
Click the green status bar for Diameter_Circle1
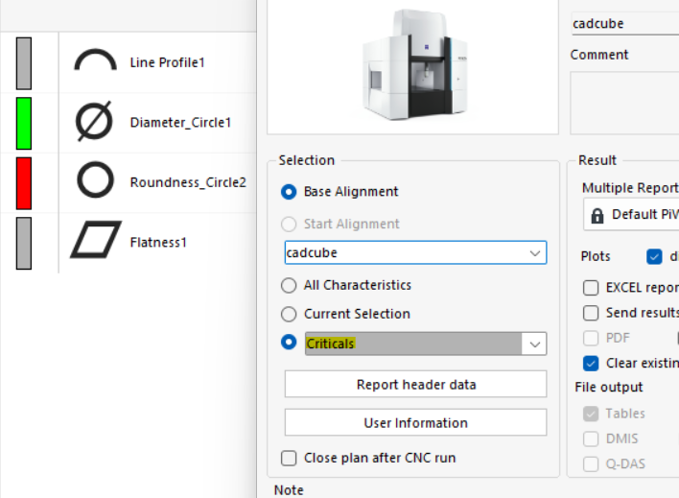click(x=24, y=123)
